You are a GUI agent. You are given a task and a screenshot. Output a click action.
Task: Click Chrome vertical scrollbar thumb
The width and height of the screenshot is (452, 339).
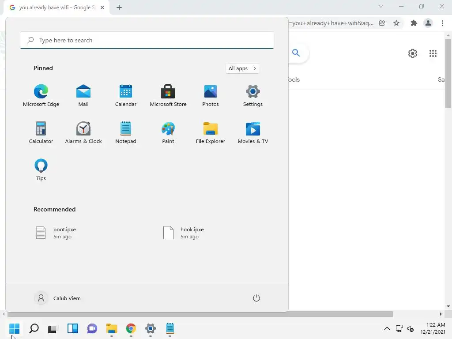[x=448, y=73]
